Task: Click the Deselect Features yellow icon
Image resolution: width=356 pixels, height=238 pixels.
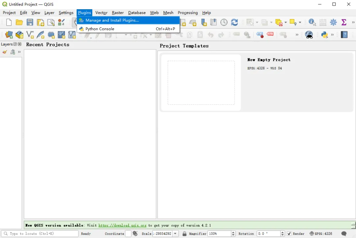Action: (279, 22)
